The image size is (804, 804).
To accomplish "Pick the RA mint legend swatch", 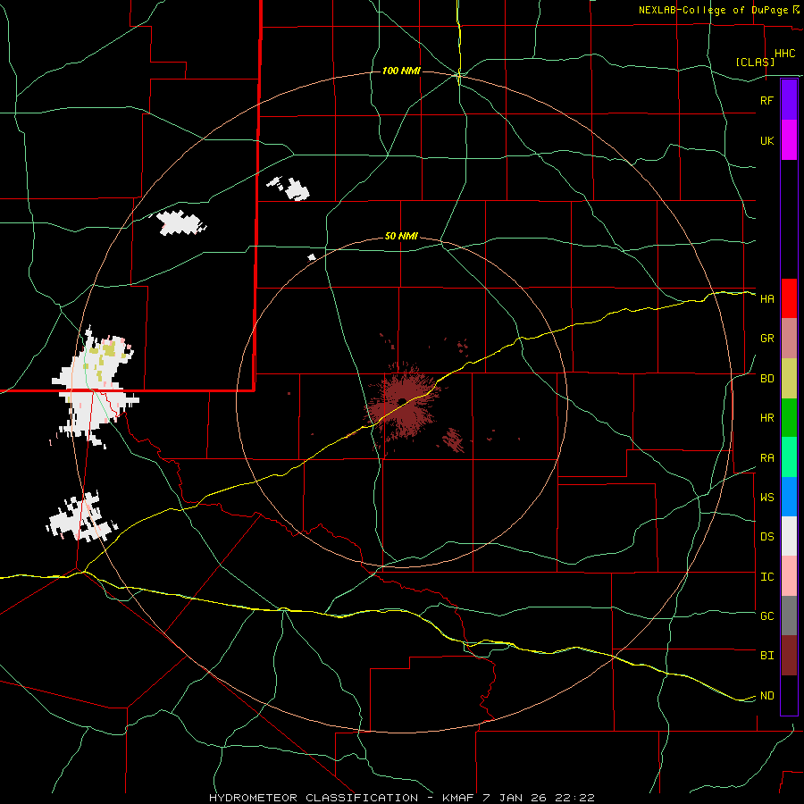I will click(x=789, y=457).
